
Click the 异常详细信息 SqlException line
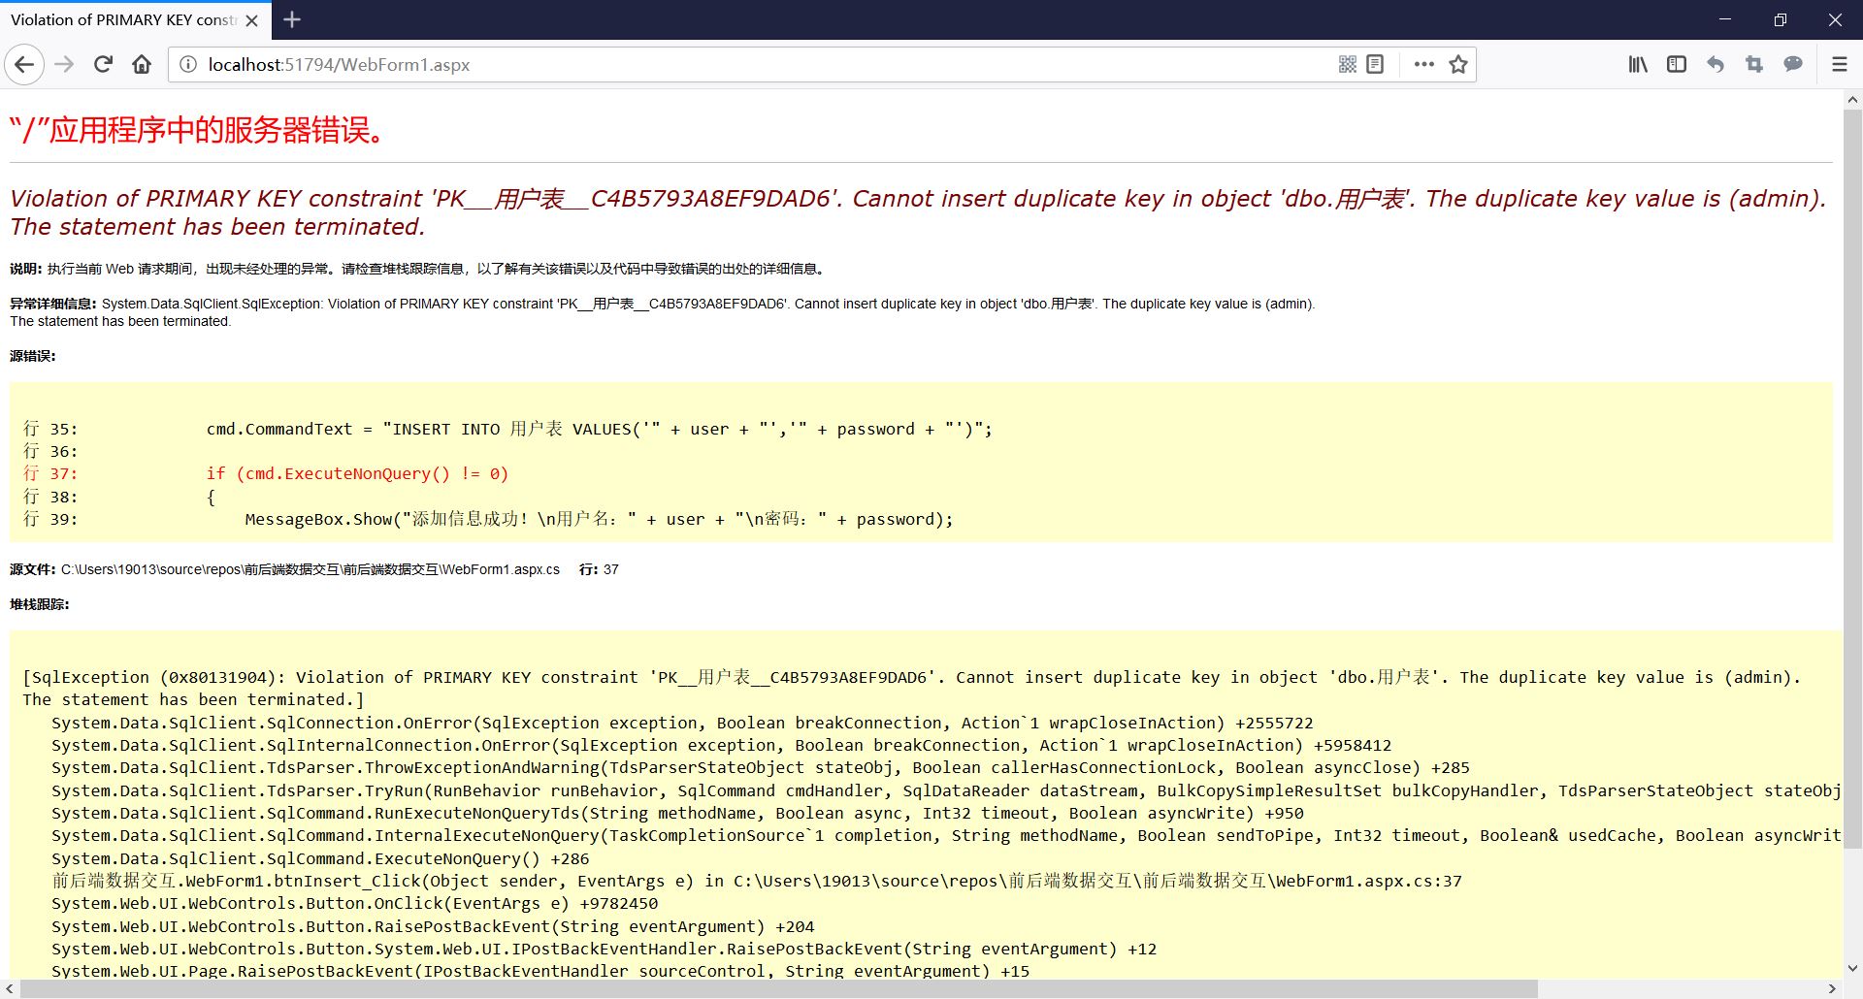pyautogui.click(x=662, y=312)
